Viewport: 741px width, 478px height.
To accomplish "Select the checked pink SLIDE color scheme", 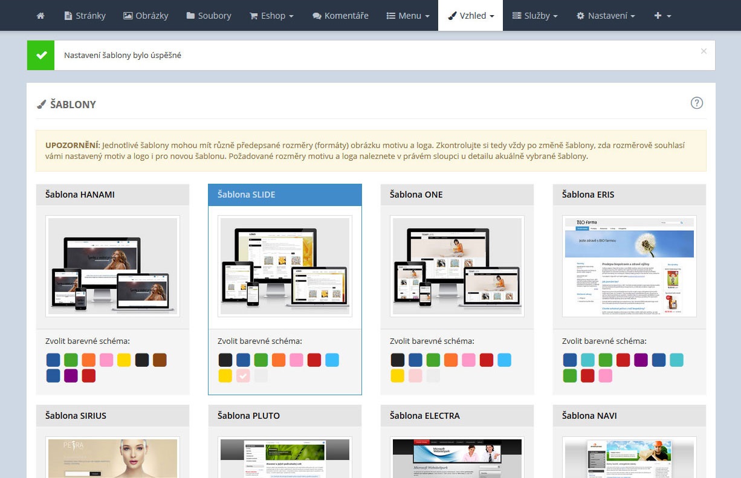I will coord(243,376).
